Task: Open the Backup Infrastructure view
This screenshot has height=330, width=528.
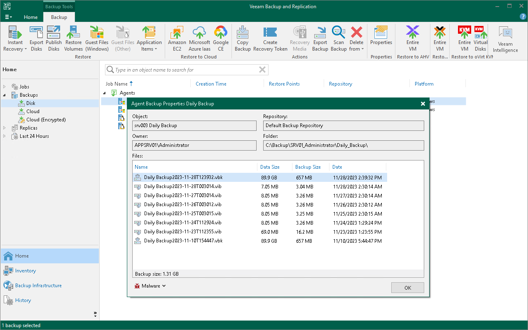Action: [38, 286]
